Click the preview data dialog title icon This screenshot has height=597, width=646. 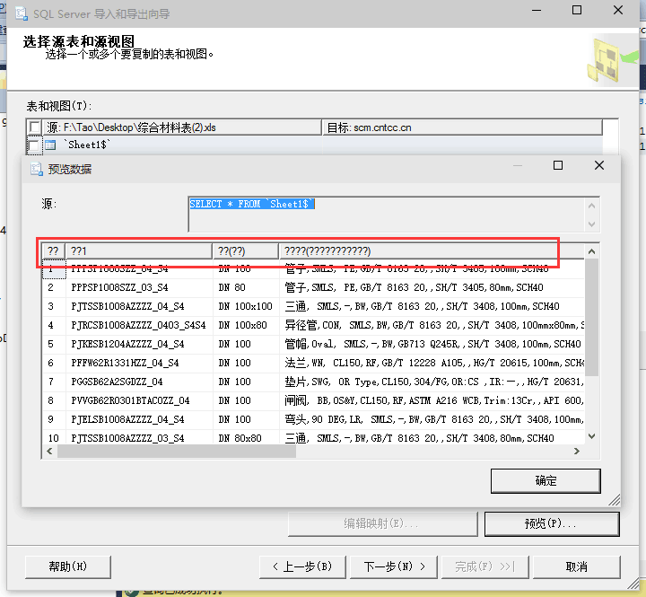click(36, 169)
